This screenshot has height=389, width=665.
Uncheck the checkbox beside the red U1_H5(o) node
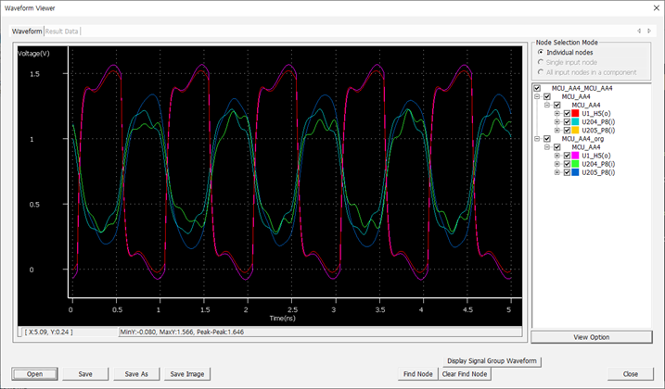point(567,113)
